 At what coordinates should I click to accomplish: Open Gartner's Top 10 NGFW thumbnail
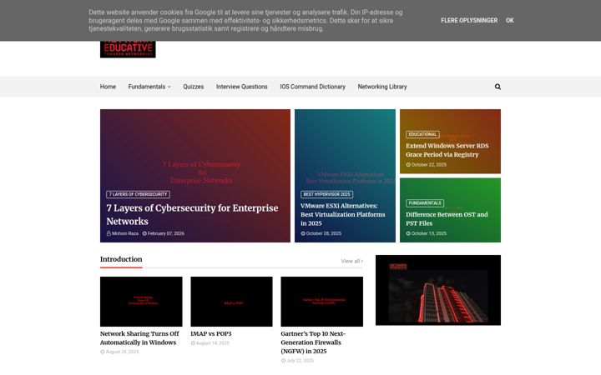click(x=322, y=302)
